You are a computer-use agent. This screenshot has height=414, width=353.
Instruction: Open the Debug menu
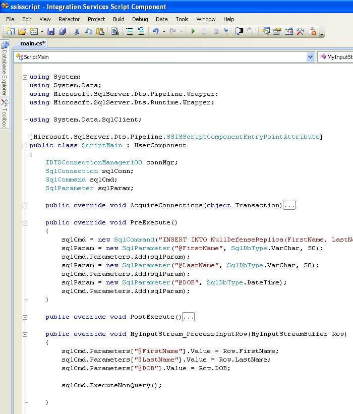[x=140, y=19]
